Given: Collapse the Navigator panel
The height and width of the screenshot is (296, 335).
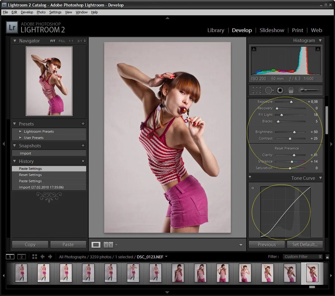Looking at the screenshot, I should click(15, 41).
